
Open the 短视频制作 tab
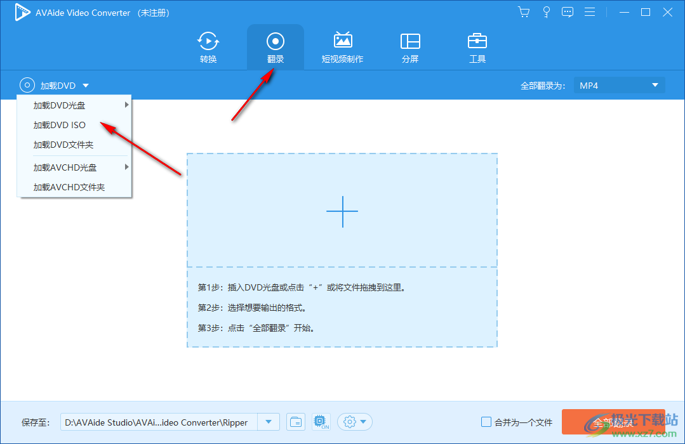click(x=343, y=47)
